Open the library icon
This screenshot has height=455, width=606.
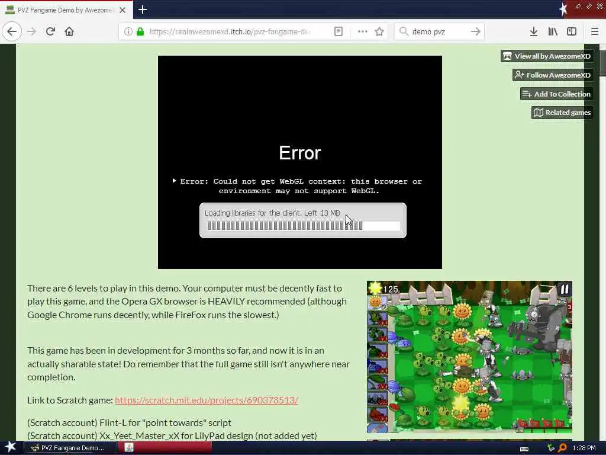coord(553,31)
